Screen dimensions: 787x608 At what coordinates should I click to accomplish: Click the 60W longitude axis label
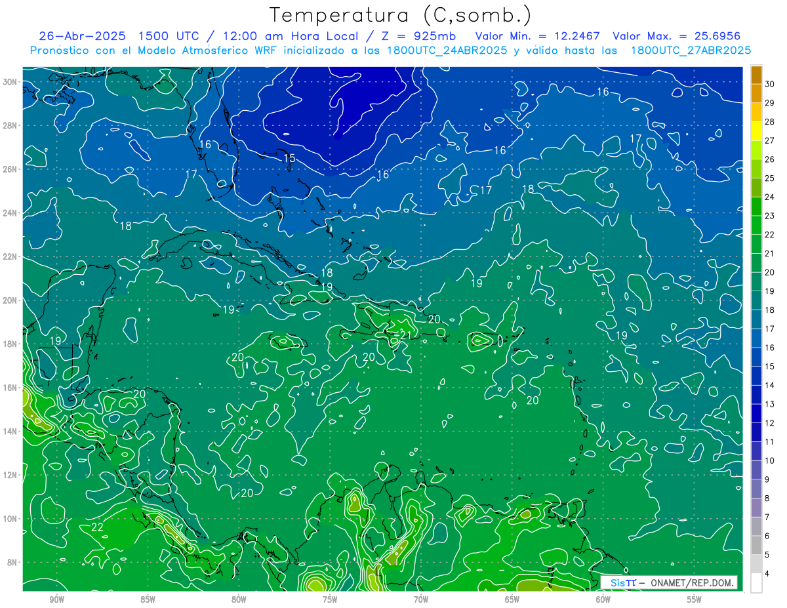coord(603,599)
